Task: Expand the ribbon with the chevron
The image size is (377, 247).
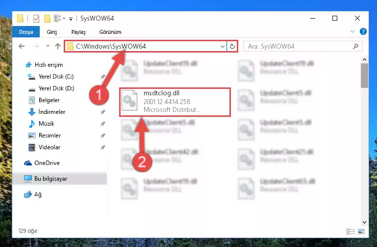Action: click(352, 31)
